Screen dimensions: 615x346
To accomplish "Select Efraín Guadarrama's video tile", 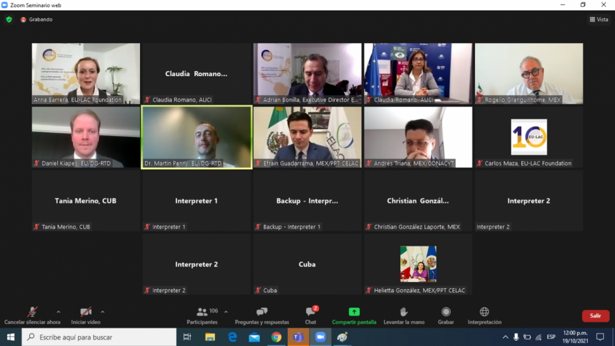I will pyautogui.click(x=307, y=137).
